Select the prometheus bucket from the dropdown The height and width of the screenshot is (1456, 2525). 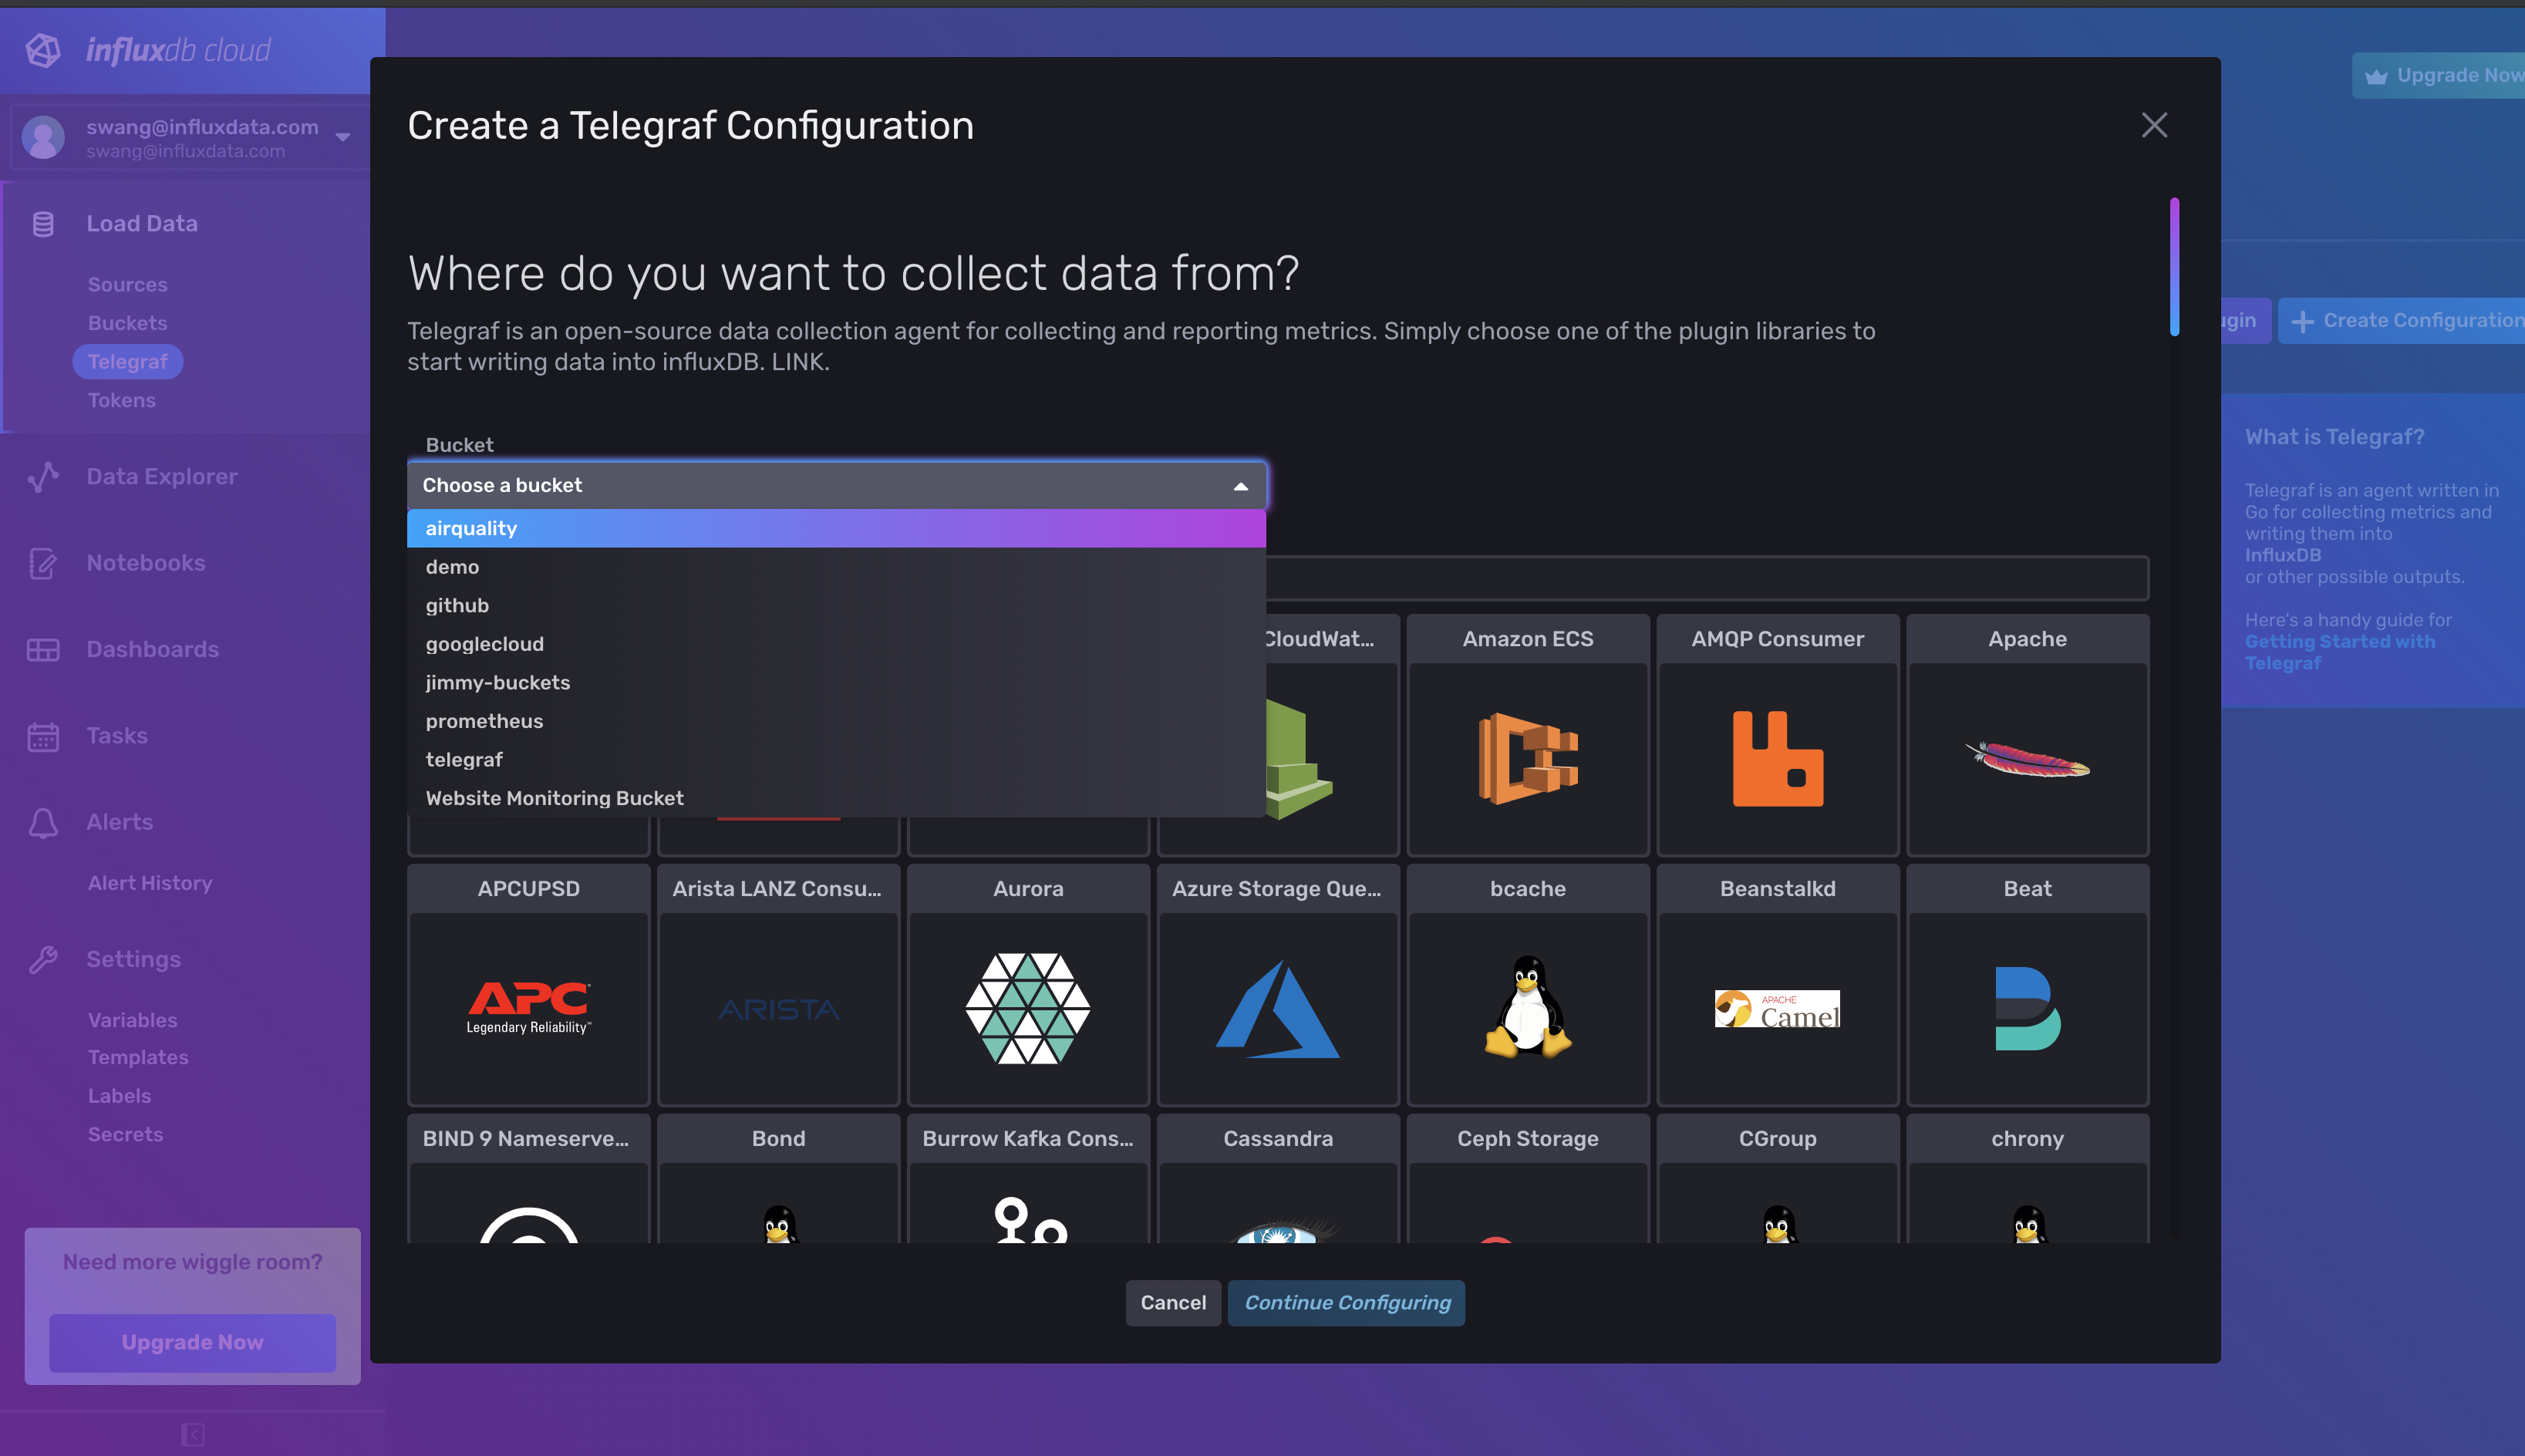pos(484,721)
